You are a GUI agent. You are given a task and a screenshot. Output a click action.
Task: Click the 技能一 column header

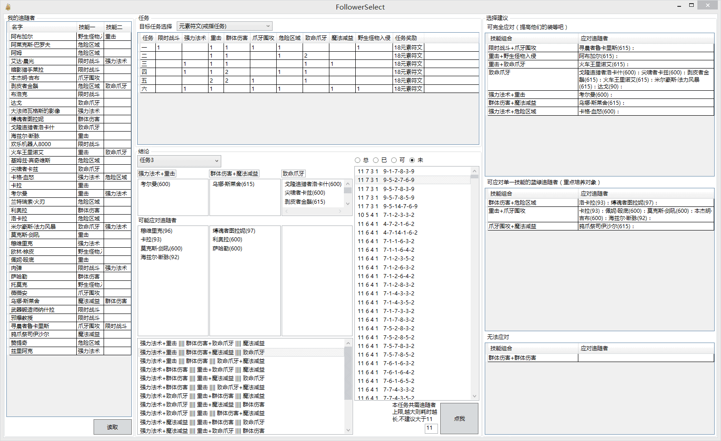90,27
